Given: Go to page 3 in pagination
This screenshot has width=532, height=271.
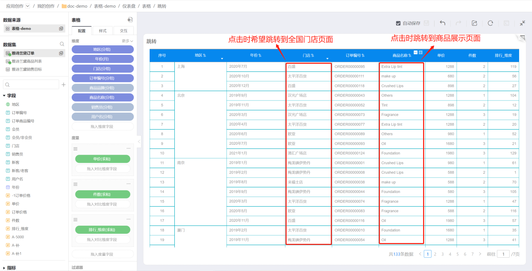Looking at the screenshot, I should [442, 254].
